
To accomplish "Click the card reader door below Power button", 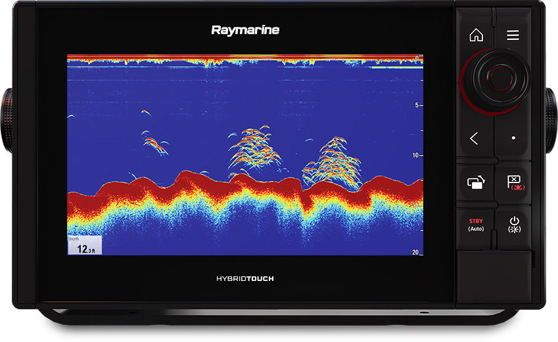I will pos(495,269).
